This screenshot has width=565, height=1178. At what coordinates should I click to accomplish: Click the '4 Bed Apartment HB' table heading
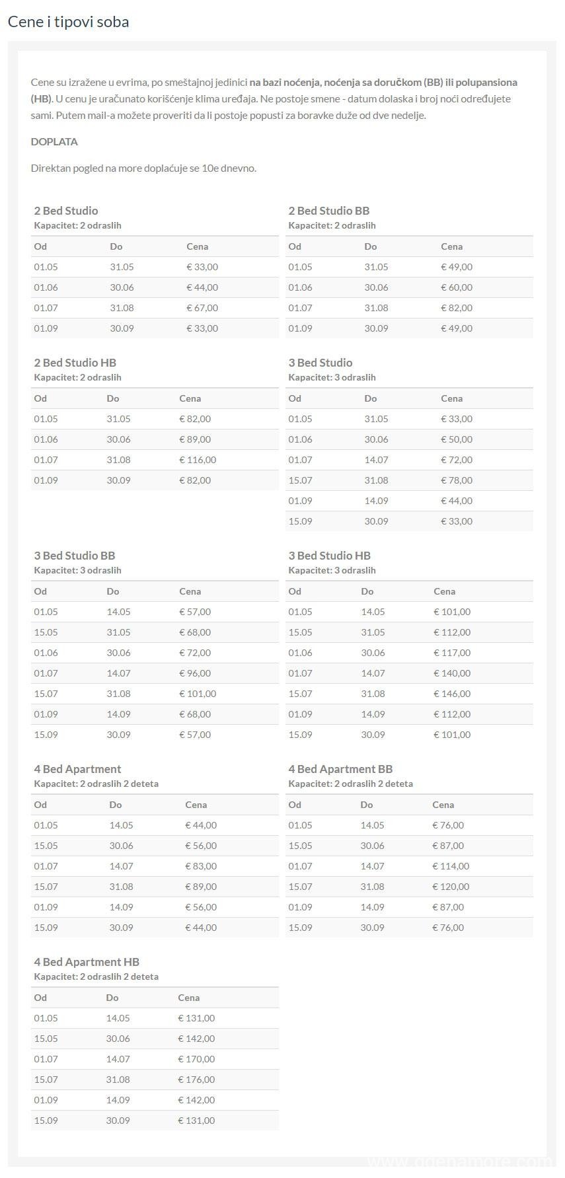87,962
